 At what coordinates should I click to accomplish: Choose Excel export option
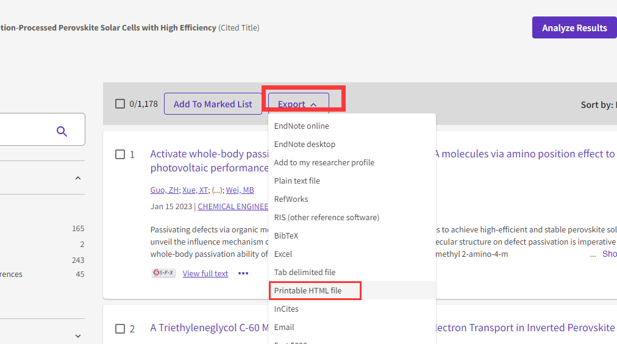[x=283, y=254]
